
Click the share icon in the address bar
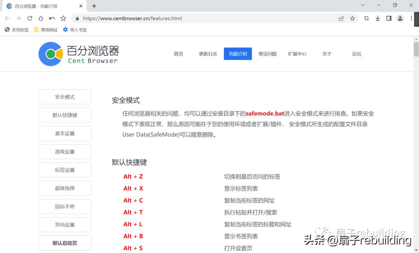pos(341,18)
